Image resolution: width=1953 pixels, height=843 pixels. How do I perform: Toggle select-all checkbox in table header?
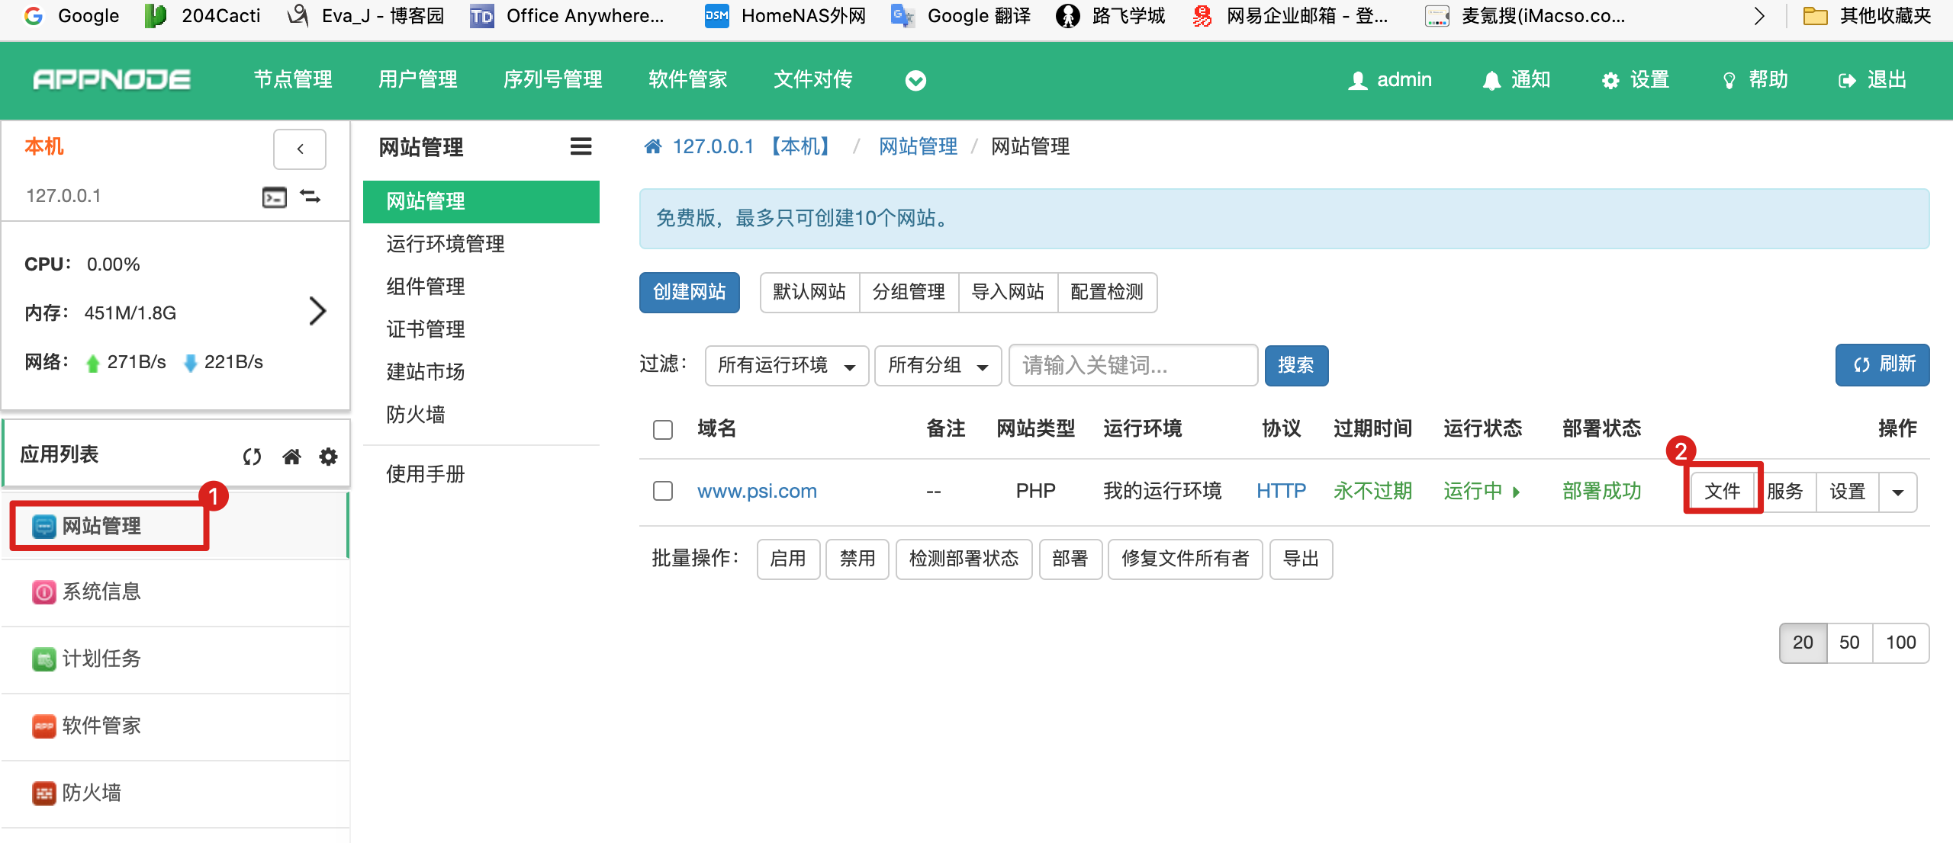(663, 429)
